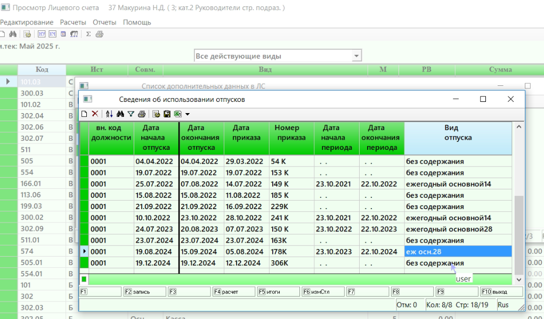Screen dimensions: 544x319
Task: Select the order number '306К' cell
Action: point(291,263)
